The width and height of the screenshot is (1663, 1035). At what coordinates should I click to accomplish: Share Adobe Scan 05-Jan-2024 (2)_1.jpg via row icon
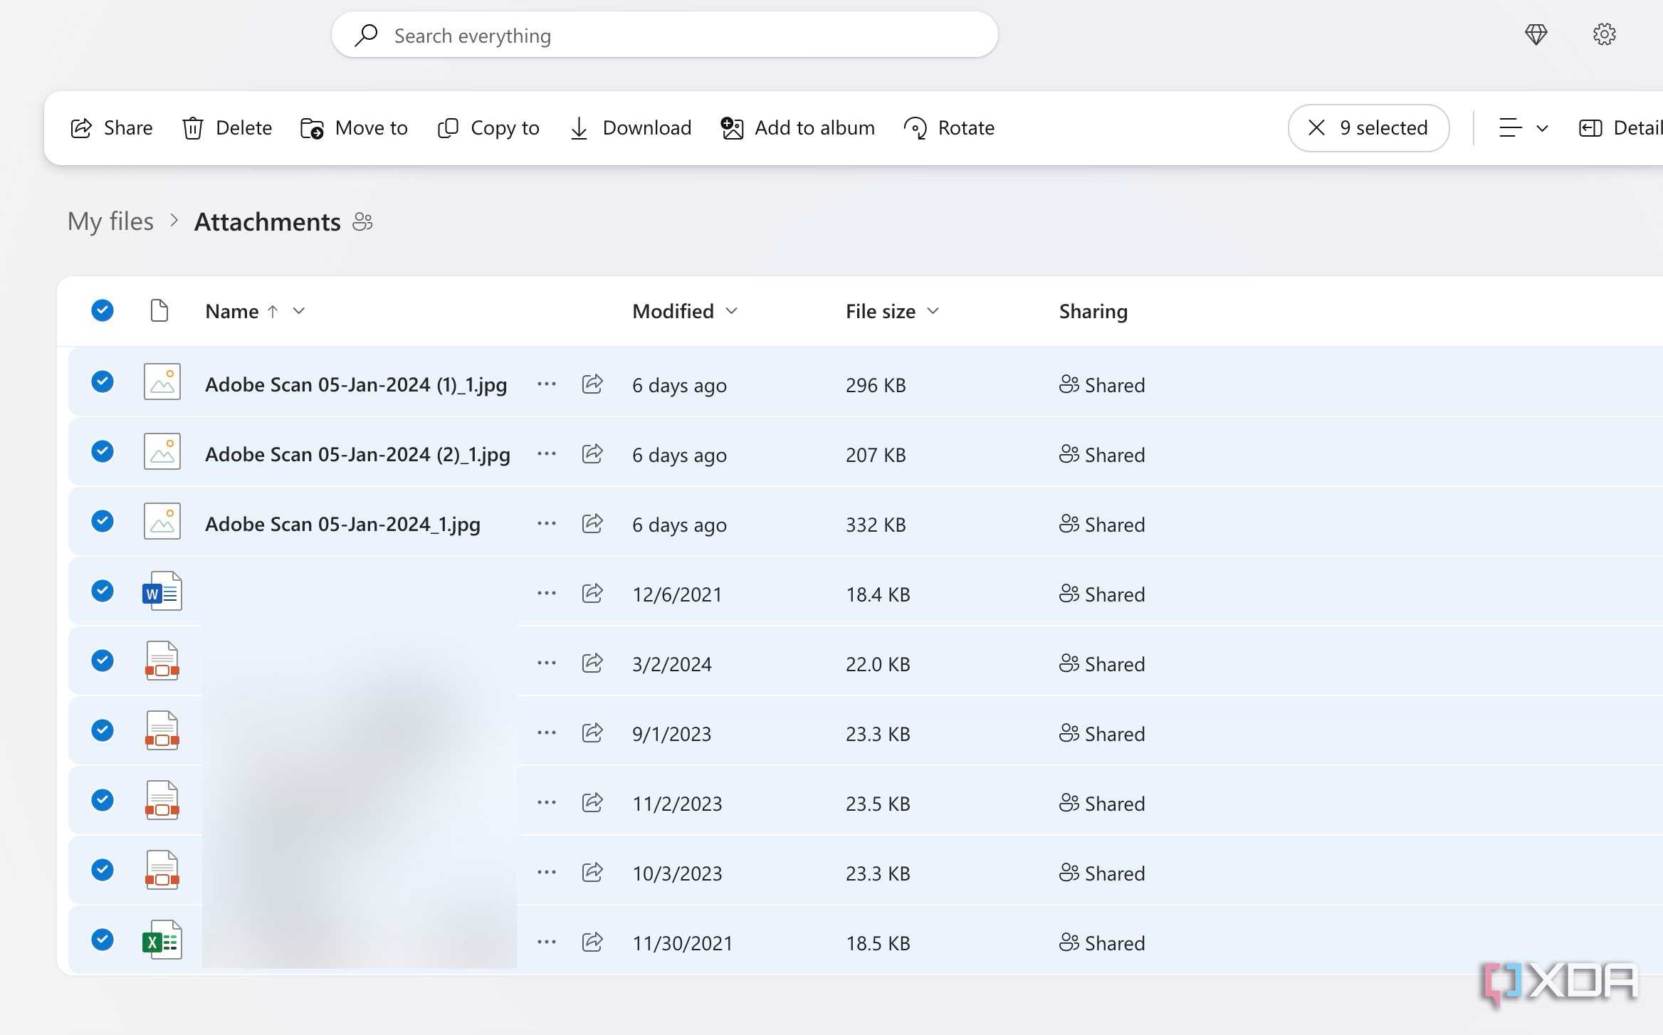(x=592, y=454)
